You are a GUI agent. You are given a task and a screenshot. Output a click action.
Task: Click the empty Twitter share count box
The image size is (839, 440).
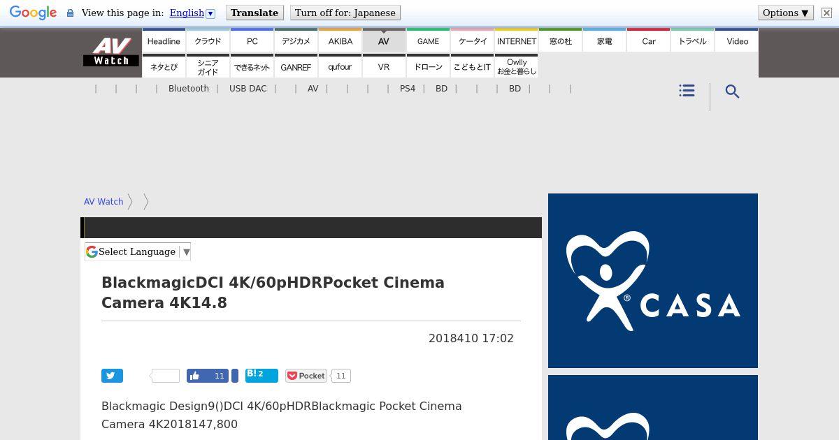pyautogui.click(x=166, y=376)
